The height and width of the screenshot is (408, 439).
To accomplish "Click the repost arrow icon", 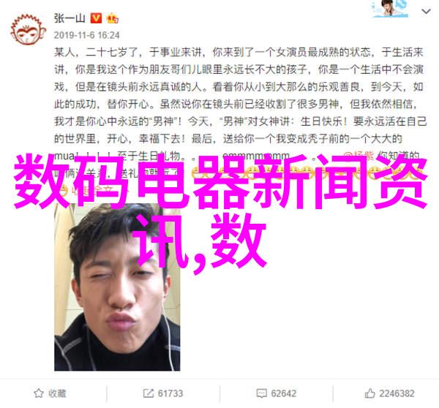I will 148,393.
